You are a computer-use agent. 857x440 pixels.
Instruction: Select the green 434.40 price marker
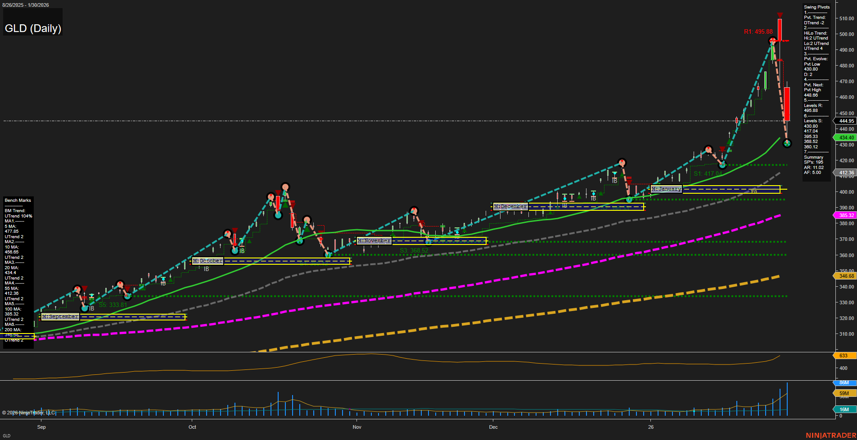coord(844,138)
